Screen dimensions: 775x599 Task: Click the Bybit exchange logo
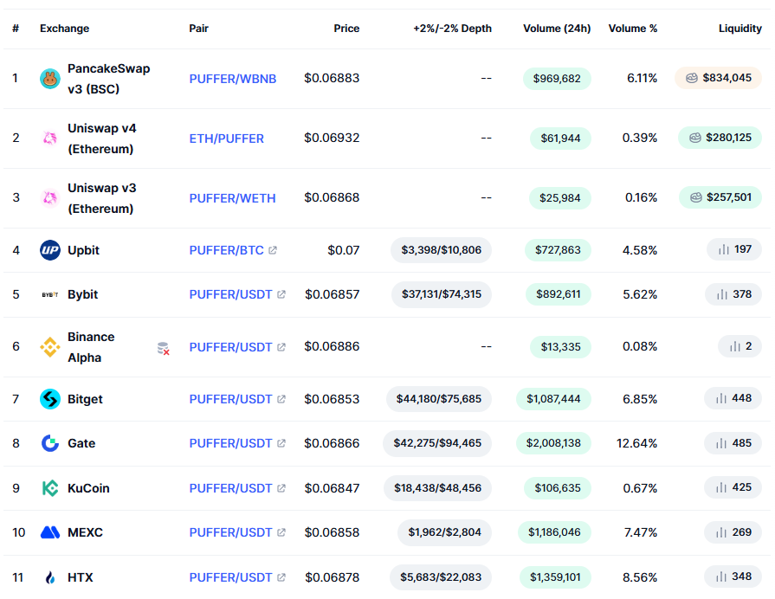tap(50, 294)
